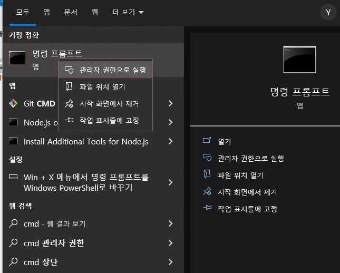Click the 파일 위치 열기 icon in right panel
The image size is (340, 273).
click(207, 174)
